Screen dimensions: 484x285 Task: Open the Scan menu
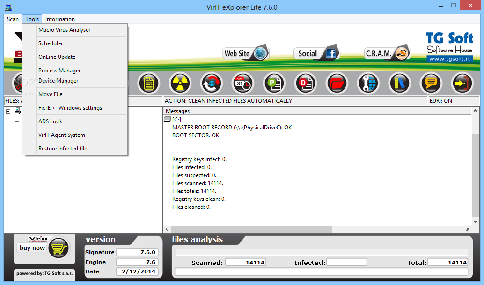(13, 19)
